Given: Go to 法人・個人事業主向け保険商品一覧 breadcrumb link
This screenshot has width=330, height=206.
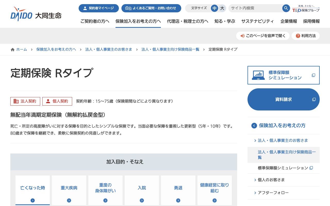Looking at the screenshot, I should 170,49.
